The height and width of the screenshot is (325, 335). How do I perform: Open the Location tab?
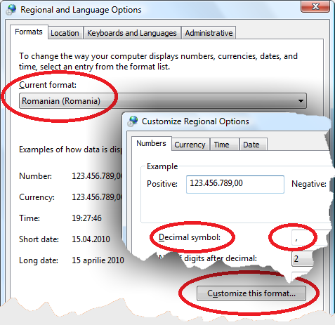[x=65, y=33]
